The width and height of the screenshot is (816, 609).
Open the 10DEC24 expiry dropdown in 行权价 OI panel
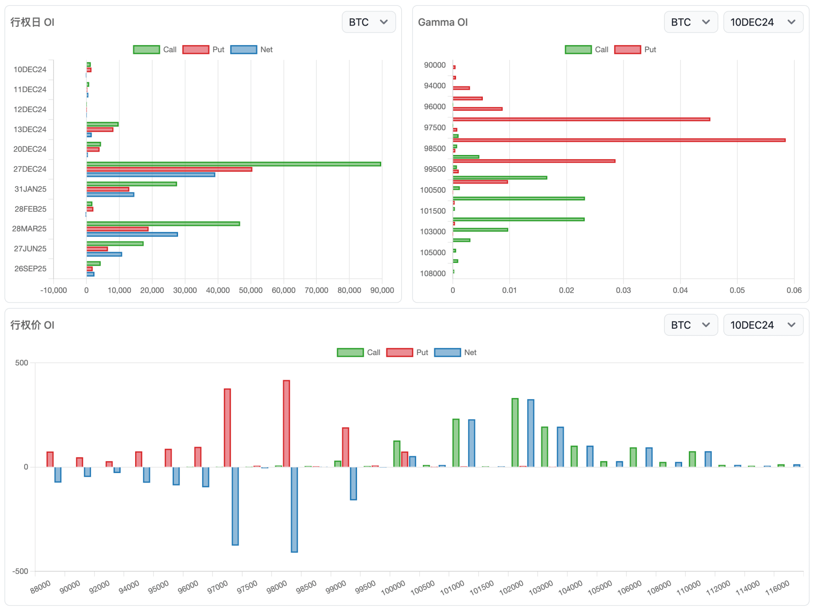coord(763,325)
